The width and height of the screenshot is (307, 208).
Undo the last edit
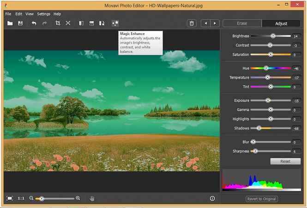(34, 23)
